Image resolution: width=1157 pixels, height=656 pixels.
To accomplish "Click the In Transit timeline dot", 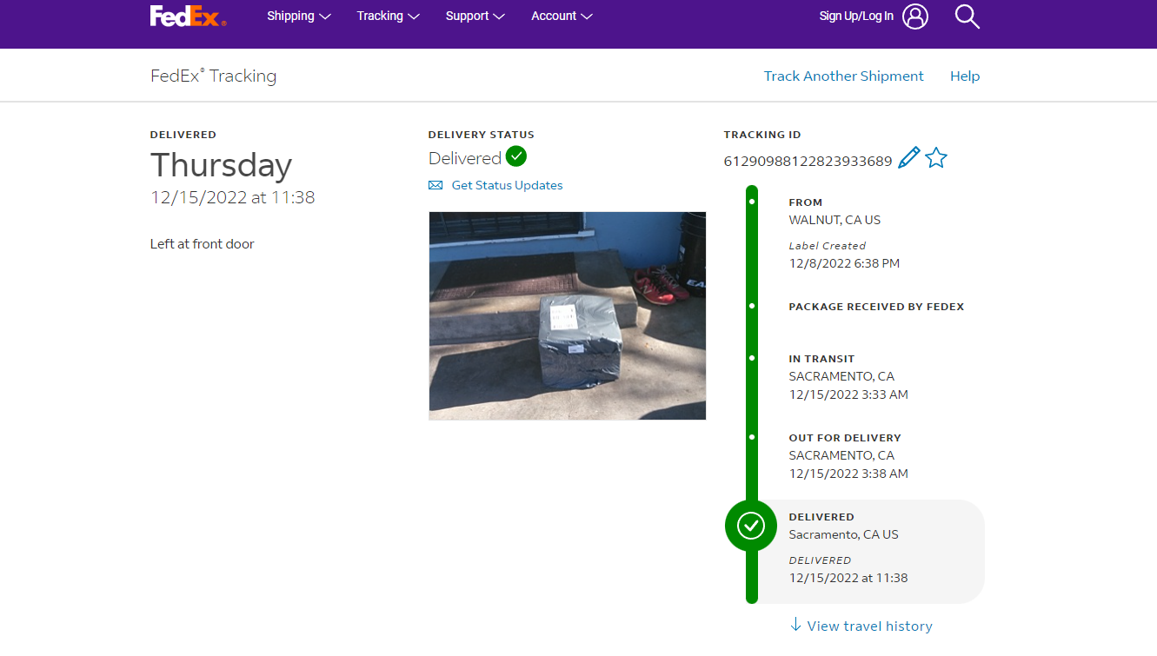I will 752,358.
